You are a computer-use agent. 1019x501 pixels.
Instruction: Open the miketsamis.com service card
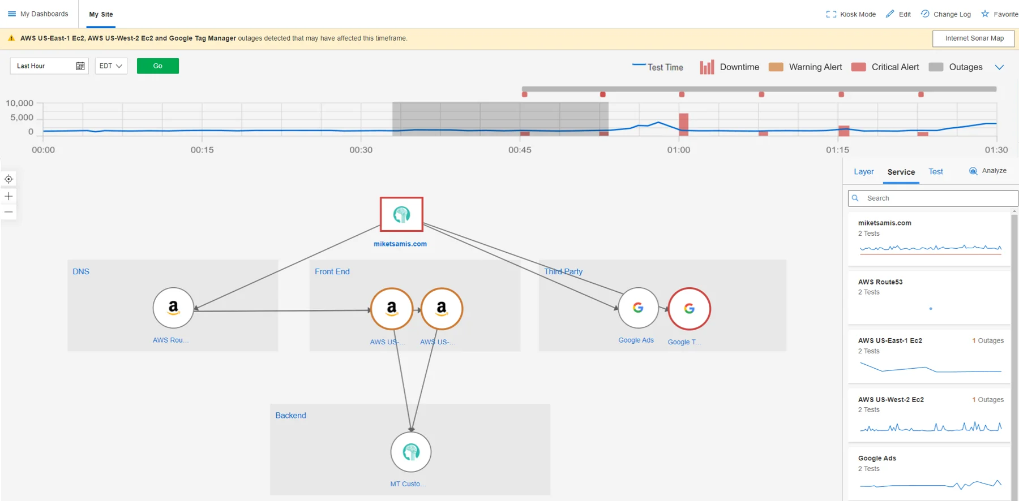pos(929,239)
